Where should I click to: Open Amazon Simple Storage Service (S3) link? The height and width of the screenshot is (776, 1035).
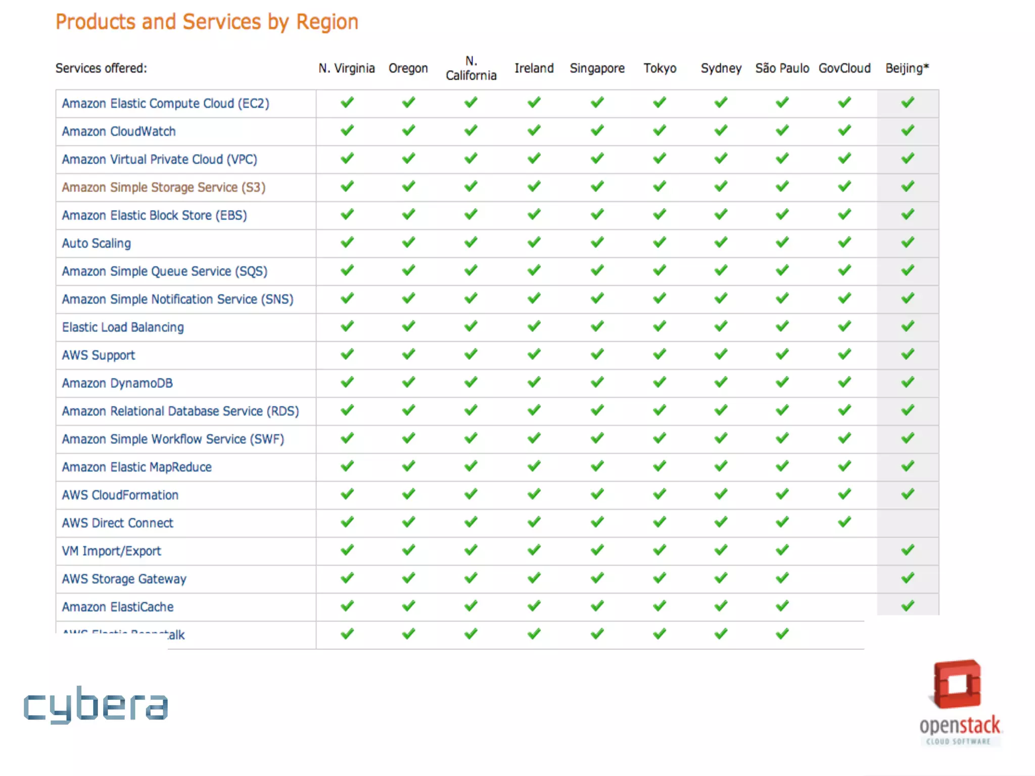(x=163, y=187)
